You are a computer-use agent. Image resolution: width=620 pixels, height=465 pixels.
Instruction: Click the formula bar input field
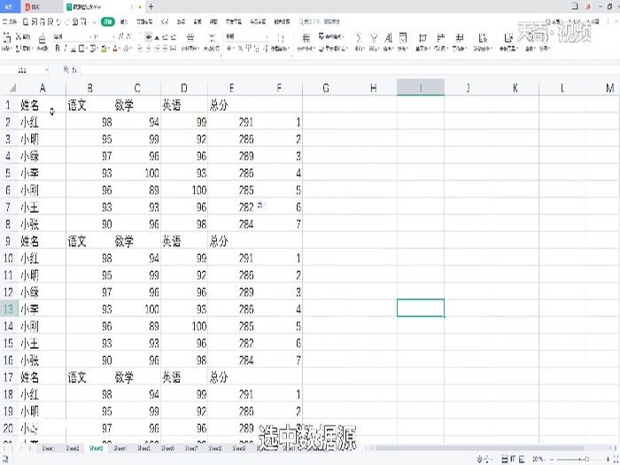tap(348, 70)
